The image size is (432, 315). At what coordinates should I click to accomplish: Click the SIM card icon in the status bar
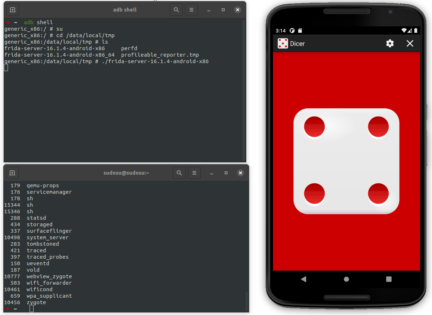[x=300, y=30]
